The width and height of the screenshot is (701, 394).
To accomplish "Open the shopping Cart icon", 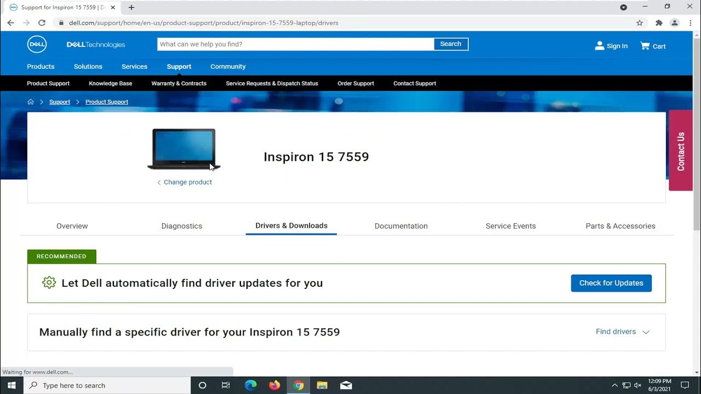I will [x=645, y=46].
